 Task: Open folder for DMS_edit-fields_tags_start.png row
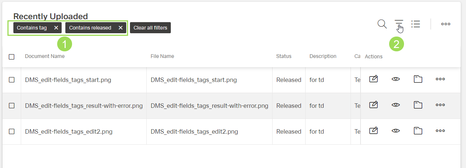coord(418,79)
